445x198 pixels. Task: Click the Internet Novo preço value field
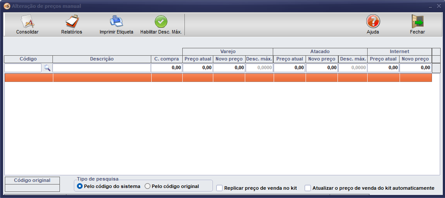(x=415, y=68)
